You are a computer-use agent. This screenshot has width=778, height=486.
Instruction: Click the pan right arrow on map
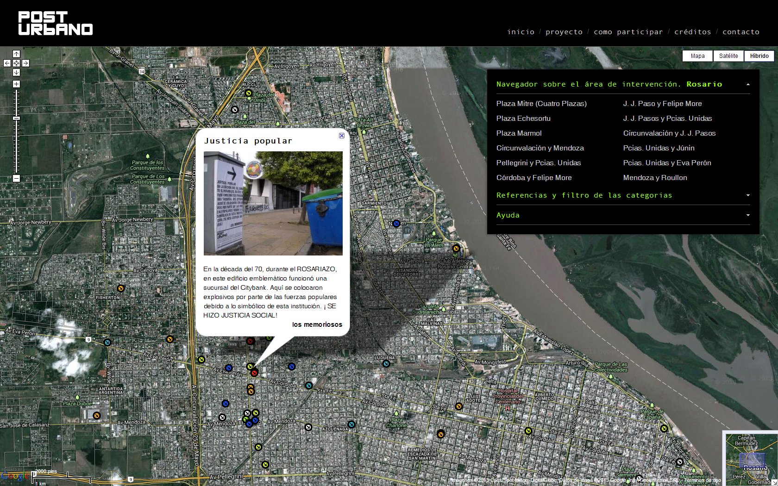click(26, 63)
